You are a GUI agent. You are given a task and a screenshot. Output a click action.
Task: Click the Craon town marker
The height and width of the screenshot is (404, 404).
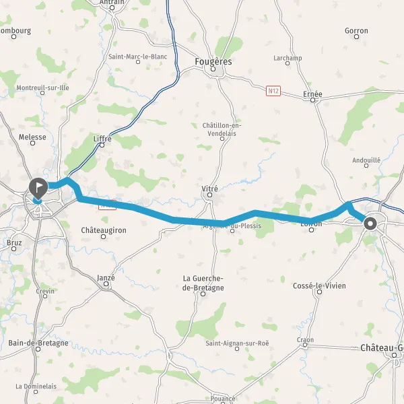[305, 345]
